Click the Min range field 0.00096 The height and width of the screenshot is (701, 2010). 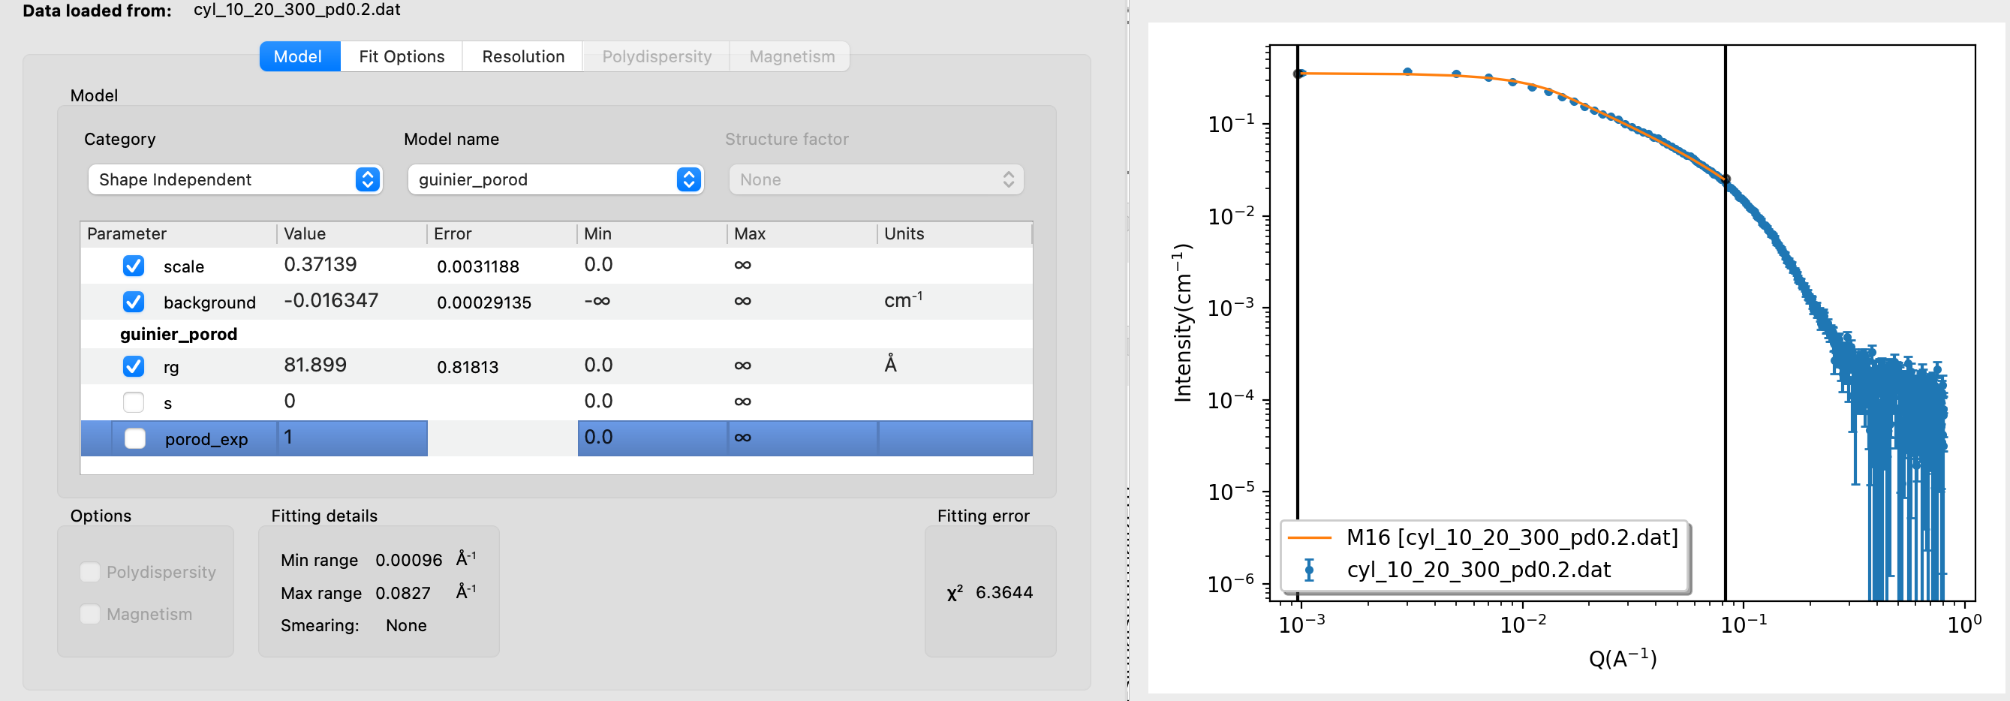(x=409, y=560)
